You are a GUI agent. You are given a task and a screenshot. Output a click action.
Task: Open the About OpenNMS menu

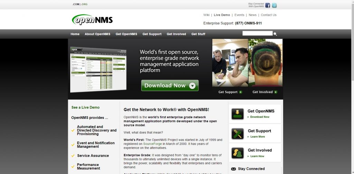97,34
